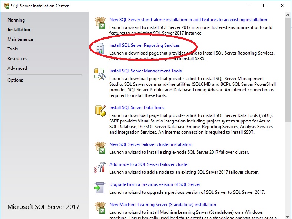Maximize the Installation Center window
The width and height of the screenshot is (292, 219).
coord(265,6)
